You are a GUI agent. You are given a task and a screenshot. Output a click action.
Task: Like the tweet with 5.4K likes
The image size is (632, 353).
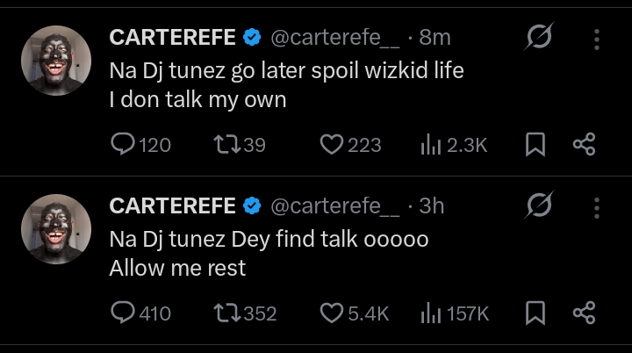point(331,313)
